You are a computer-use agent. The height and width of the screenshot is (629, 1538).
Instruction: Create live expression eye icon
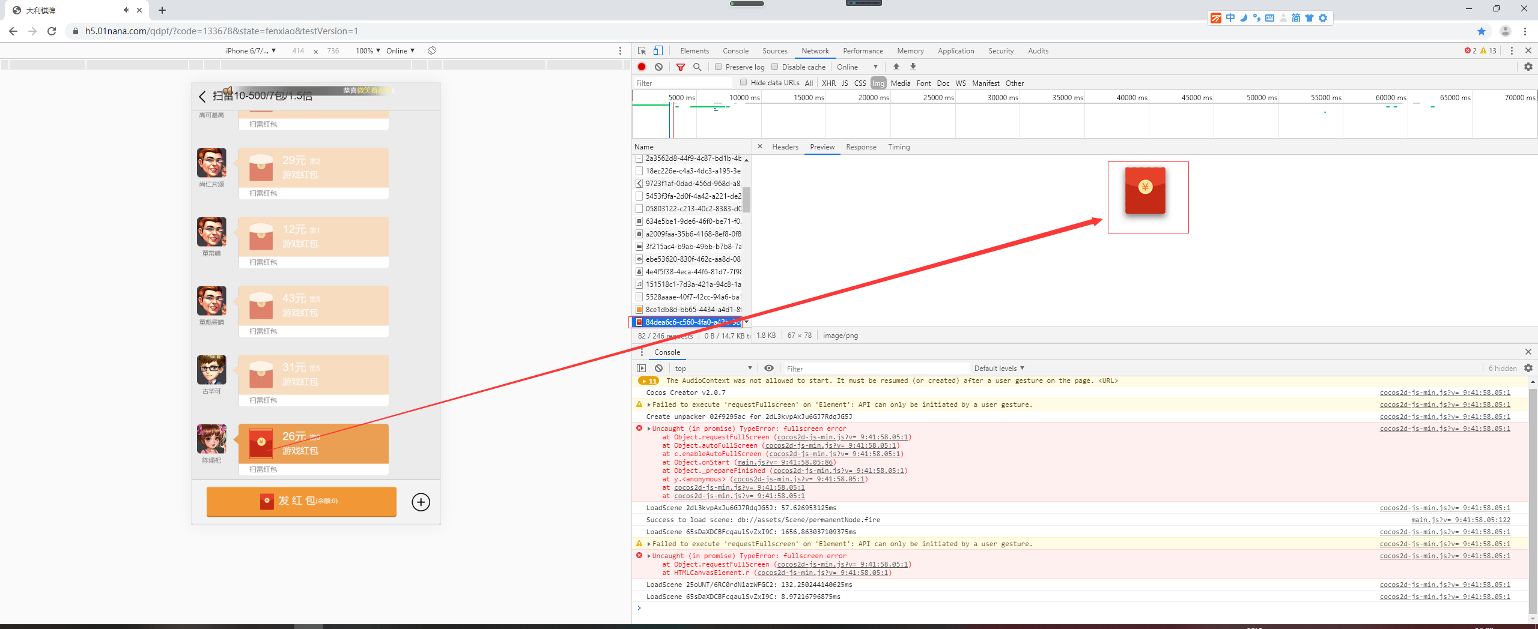click(x=769, y=369)
